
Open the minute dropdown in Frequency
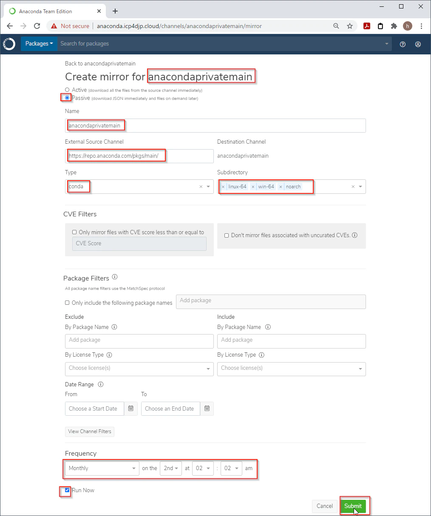click(231, 468)
